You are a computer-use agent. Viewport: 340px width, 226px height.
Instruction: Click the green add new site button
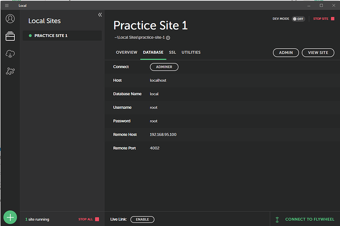10,217
